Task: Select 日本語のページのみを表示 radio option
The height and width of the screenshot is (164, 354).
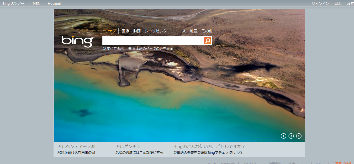Action: coord(130,48)
